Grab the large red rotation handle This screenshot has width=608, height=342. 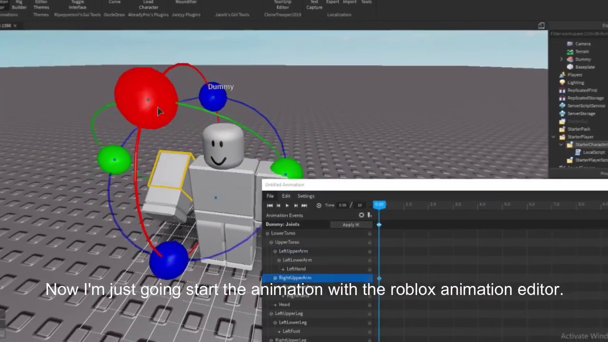[x=146, y=98]
